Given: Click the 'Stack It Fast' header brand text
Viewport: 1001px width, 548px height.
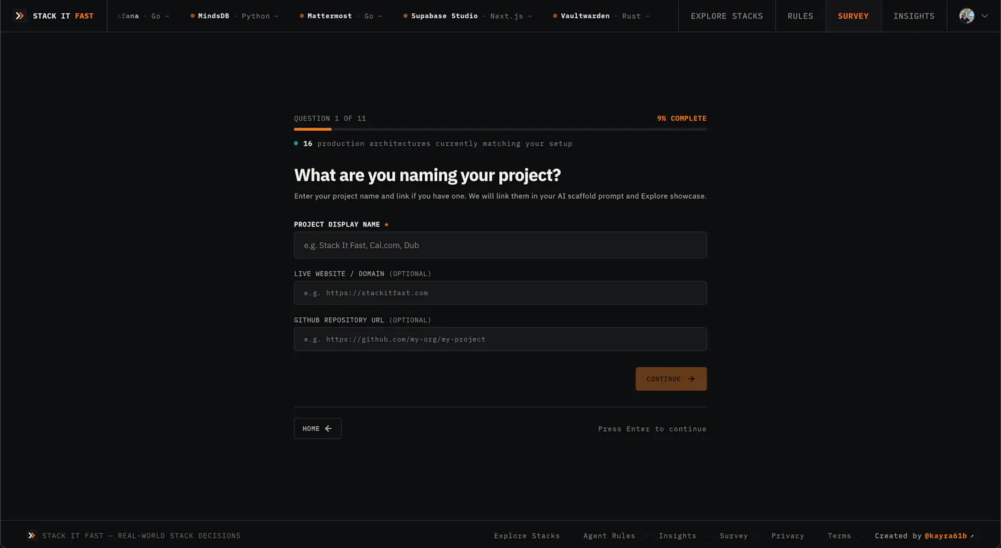Looking at the screenshot, I should coord(63,16).
